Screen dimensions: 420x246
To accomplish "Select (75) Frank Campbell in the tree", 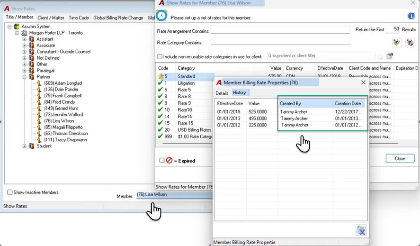I will click(63, 96).
